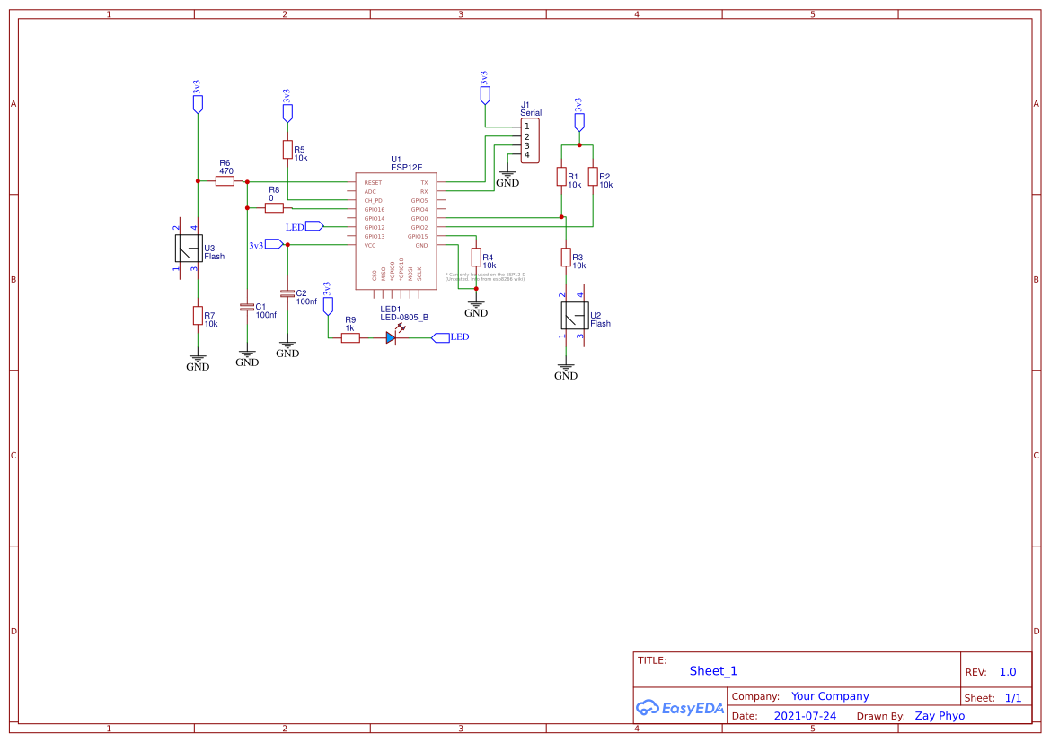Image resolution: width=1050 pixels, height=742 pixels.
Task: Click the 3v3 flag feeding R9
Action: pyautogui.click(x=328, y=299)
